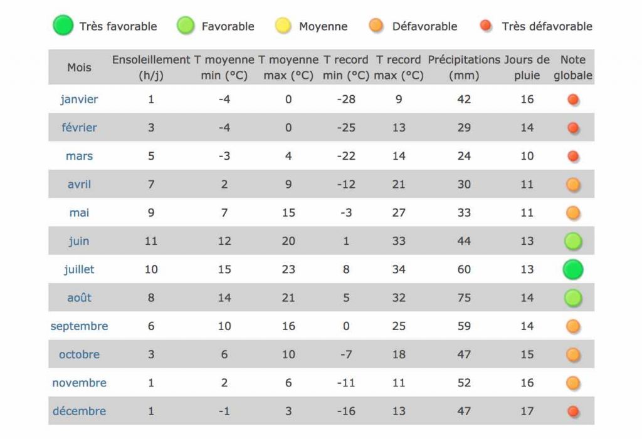This screenshot has width=642, height=439.
Task: Select the octobre month link
Action: point(79,354)
